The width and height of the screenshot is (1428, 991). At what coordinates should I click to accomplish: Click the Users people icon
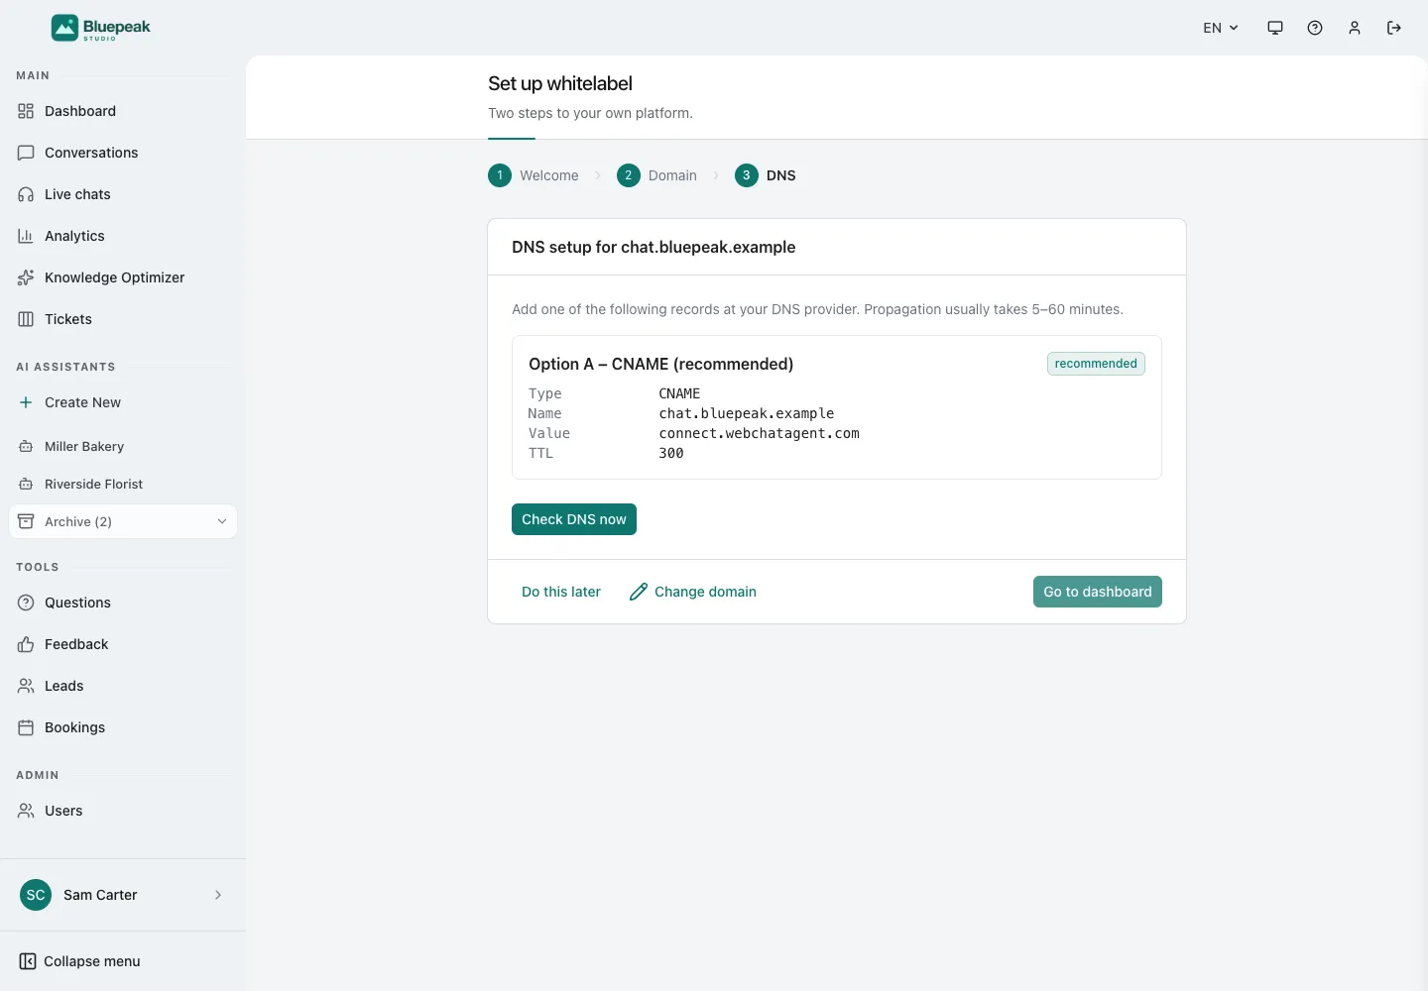click(26, 811)
